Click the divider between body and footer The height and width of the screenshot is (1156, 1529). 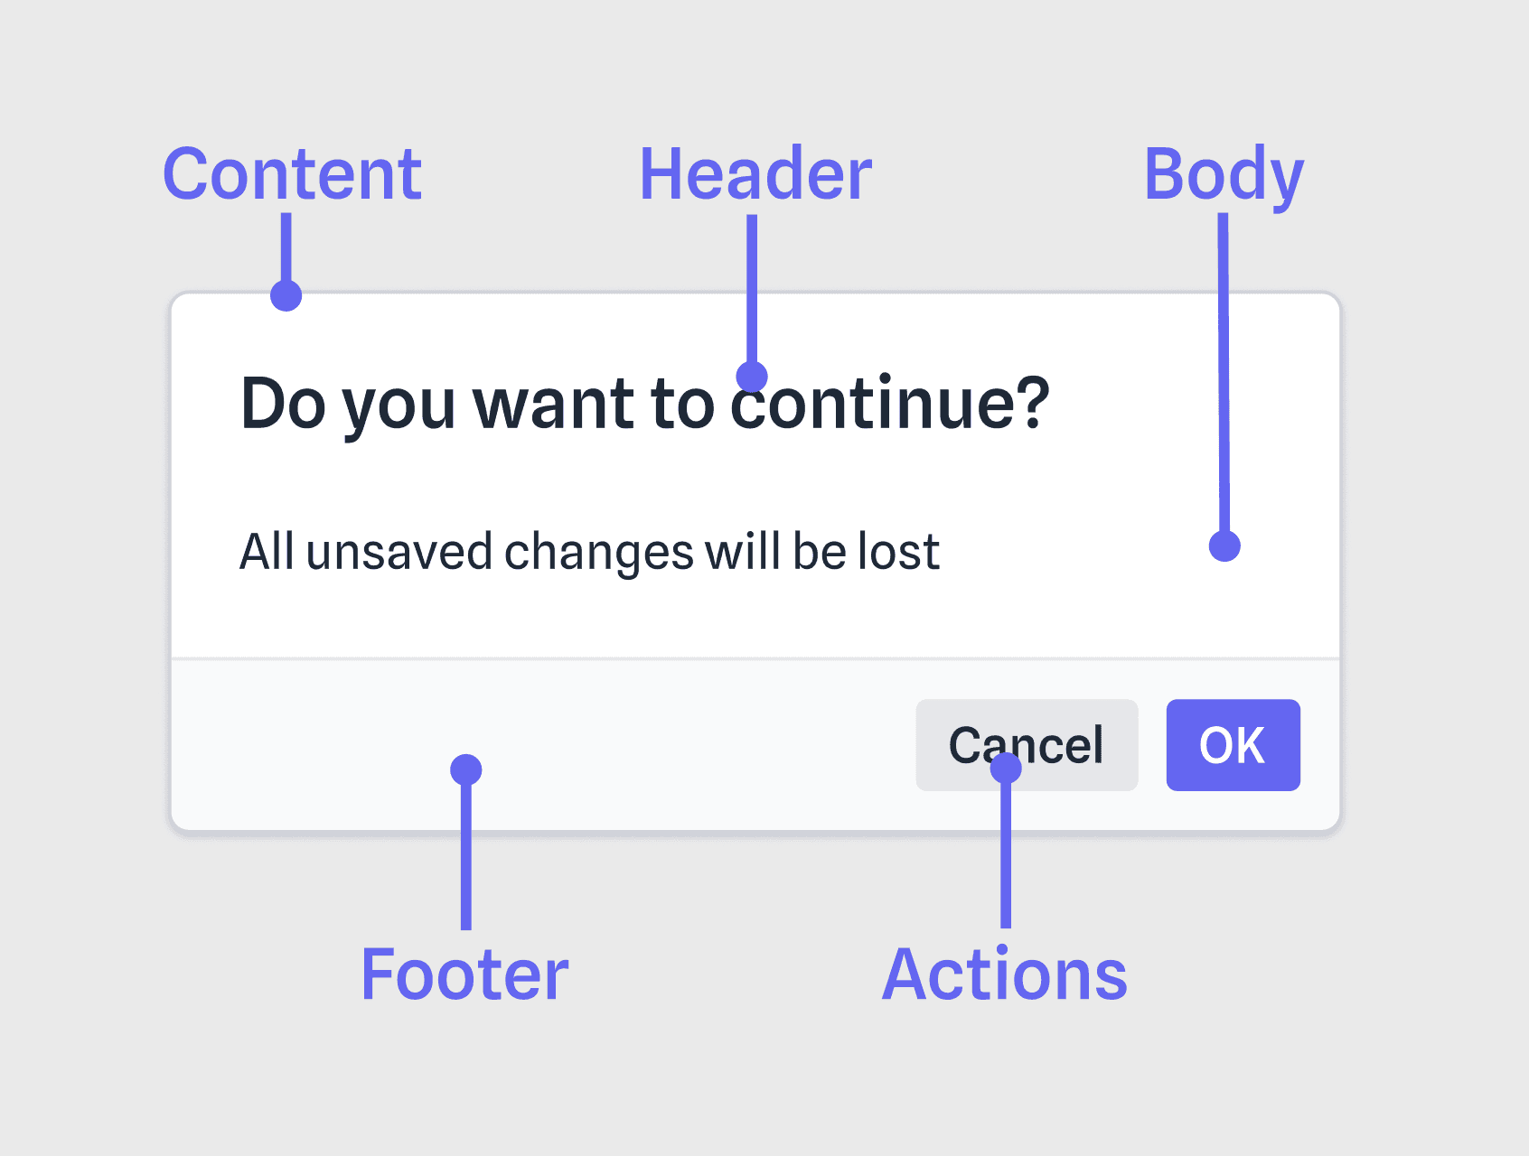pos(633,658)
